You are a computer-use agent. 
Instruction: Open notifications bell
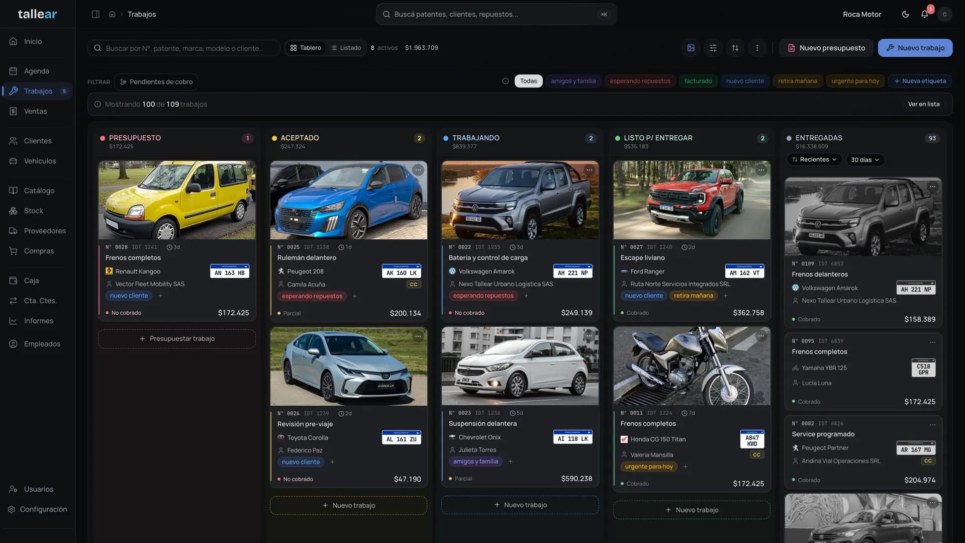click(x=924, y=14)
